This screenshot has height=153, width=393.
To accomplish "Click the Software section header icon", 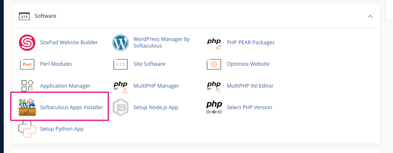I will tap(24, 16).
